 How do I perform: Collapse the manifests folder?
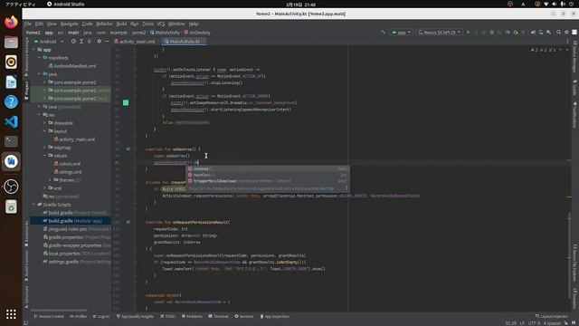tap(39, 58)
